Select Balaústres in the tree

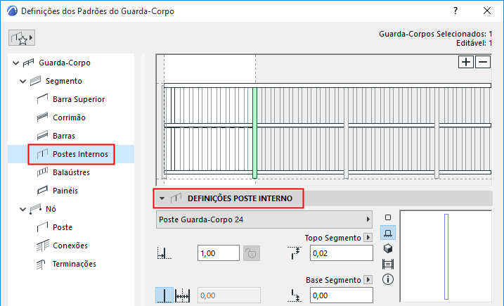point(71,172)
